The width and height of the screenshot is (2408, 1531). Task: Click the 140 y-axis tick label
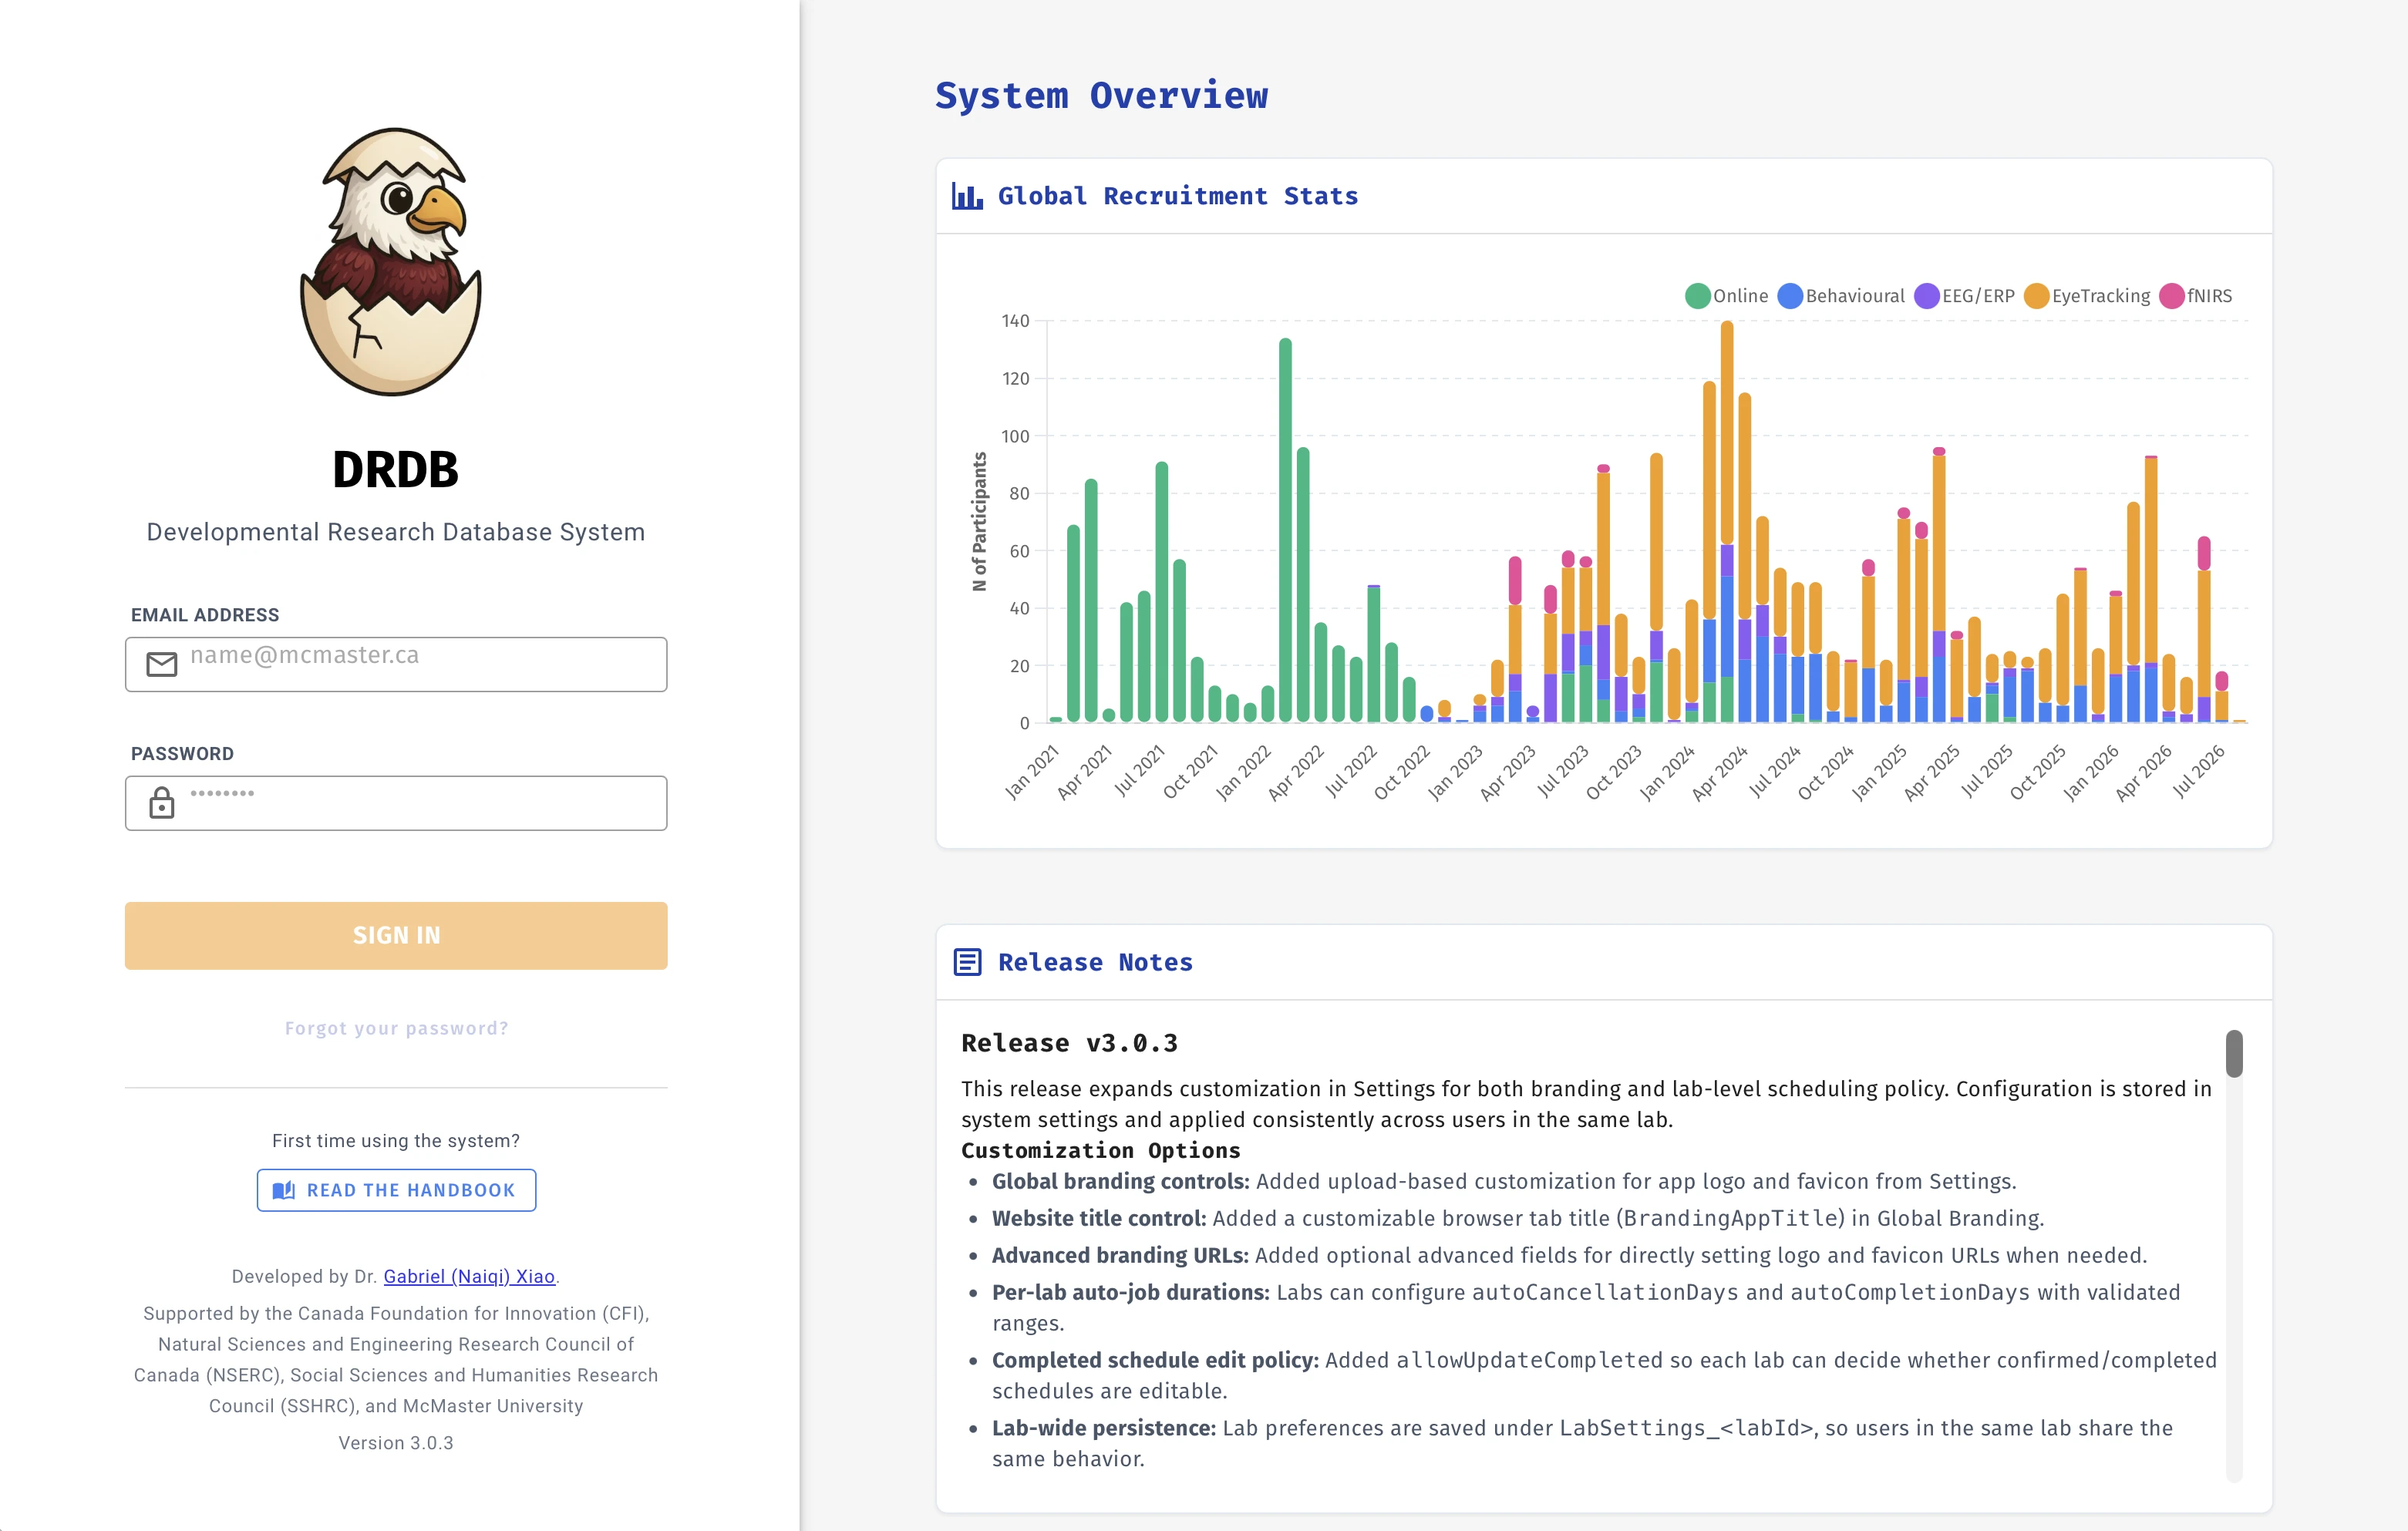1015,321
